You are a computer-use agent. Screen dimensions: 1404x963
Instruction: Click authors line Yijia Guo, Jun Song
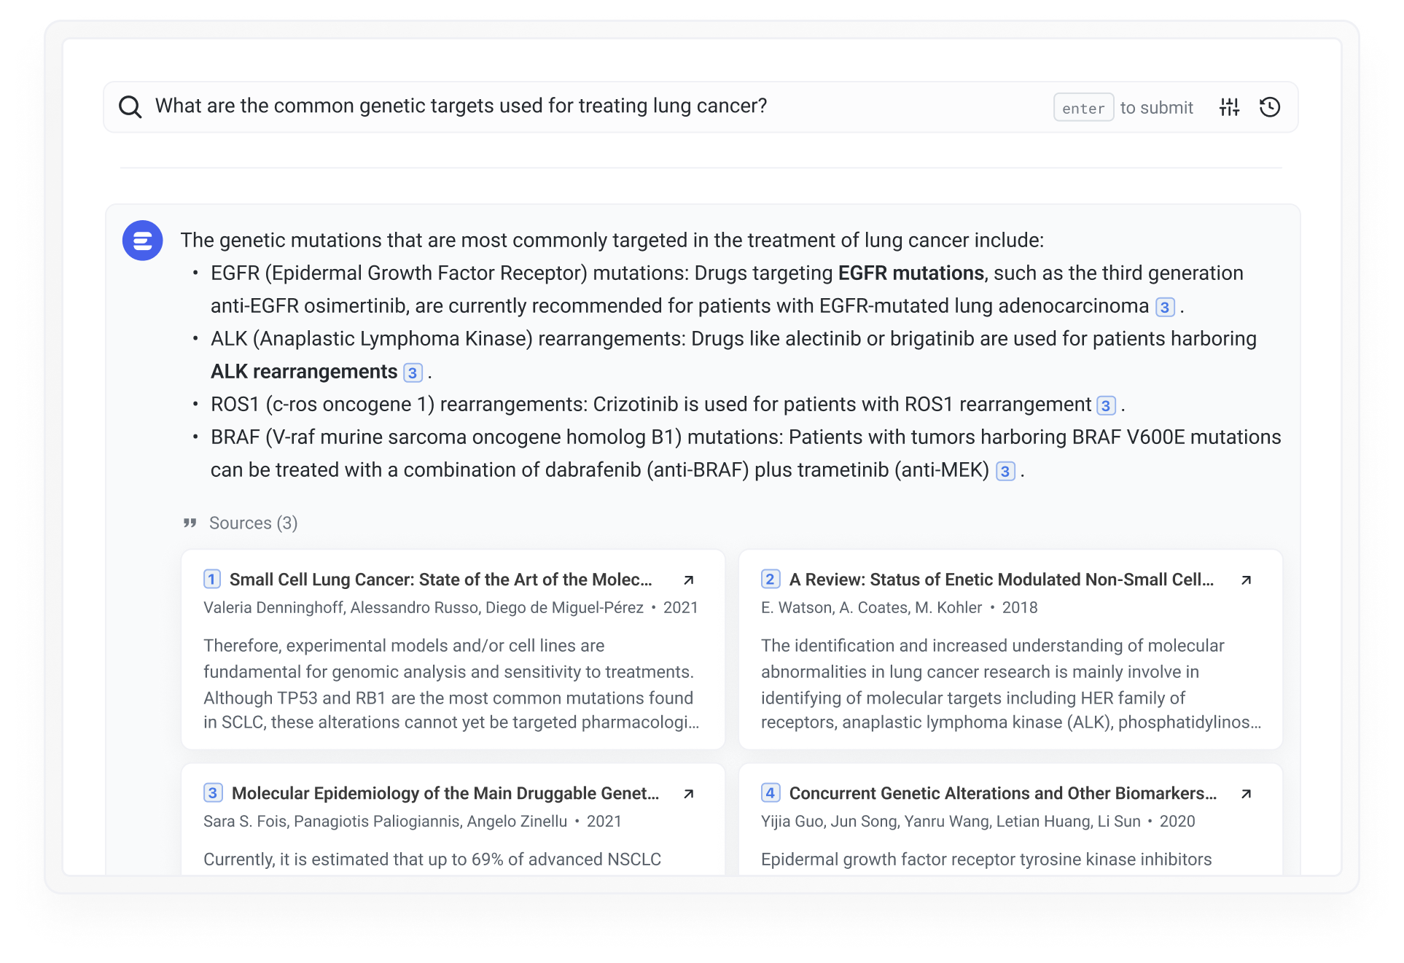[951, 822]
